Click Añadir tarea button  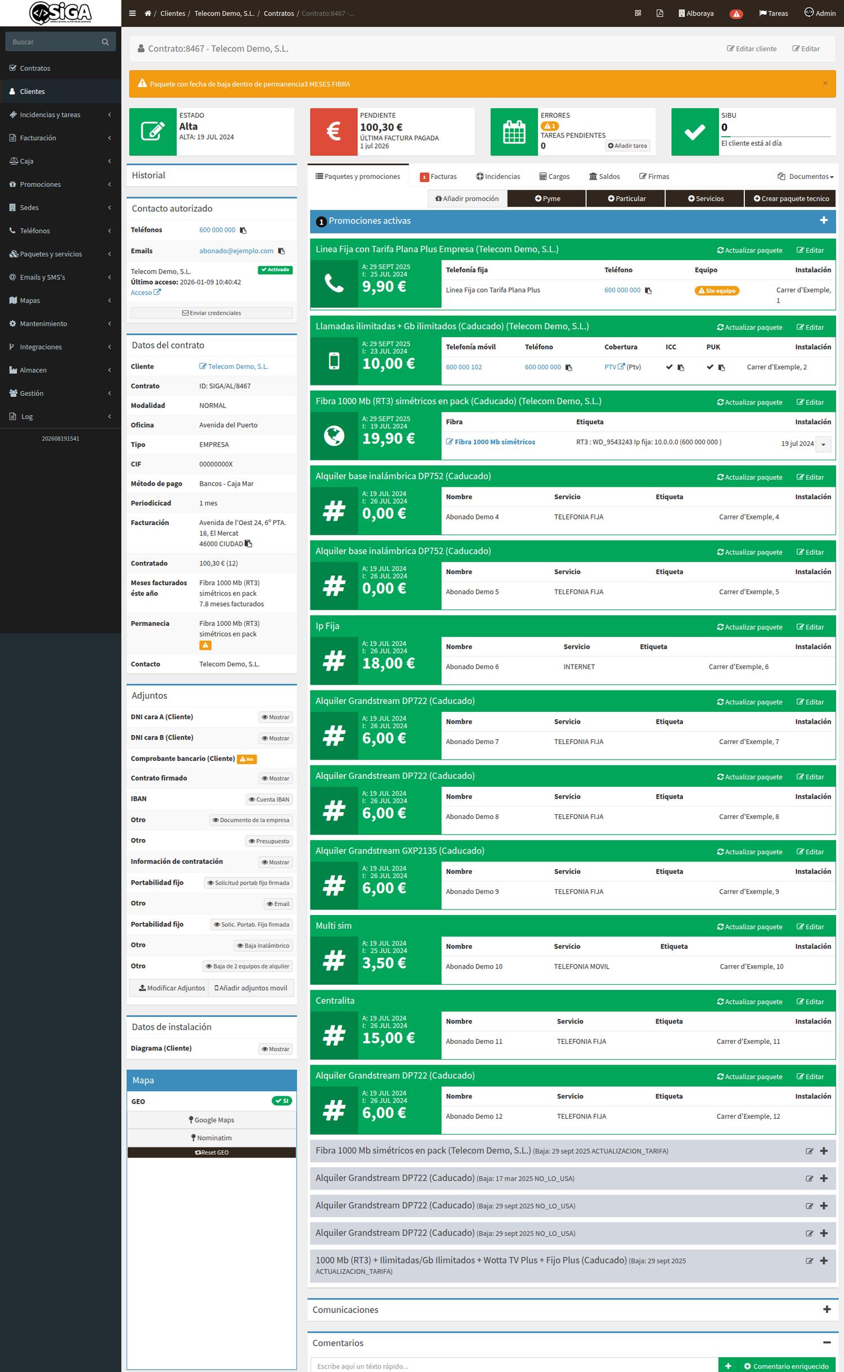coord(627,146)
